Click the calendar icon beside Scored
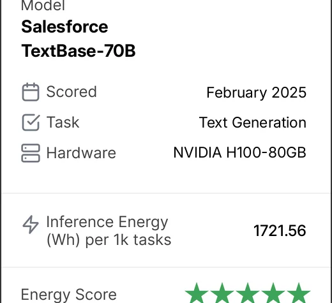Screen dimensions: 332x303 31,92
